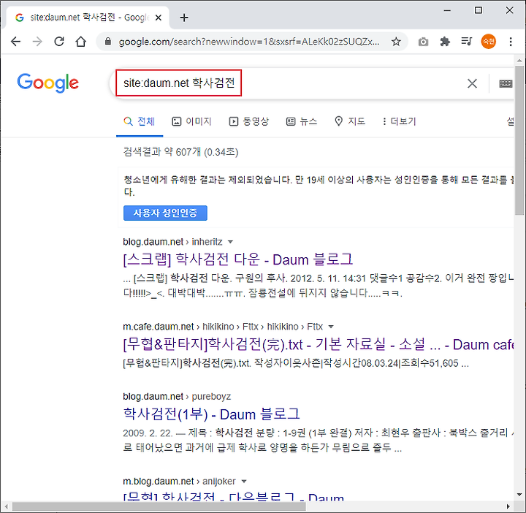View site info via the padlock icon
The width and height of the screenshot is (526, 513).
107,41
